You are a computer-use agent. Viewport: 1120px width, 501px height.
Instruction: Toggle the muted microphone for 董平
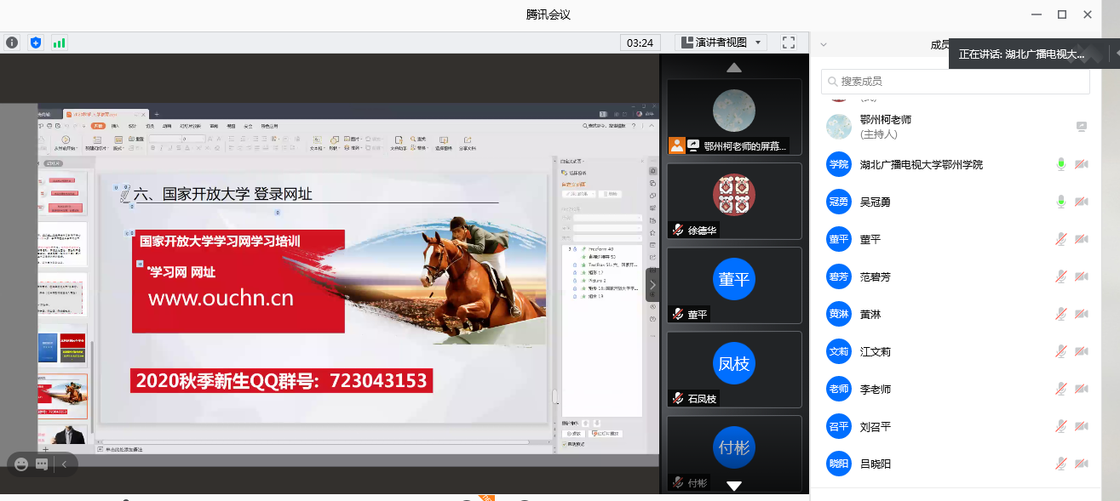pyautogui.click(x=1061, y=239)
